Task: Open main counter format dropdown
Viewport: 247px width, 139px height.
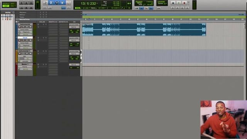Action: [97, 3]
